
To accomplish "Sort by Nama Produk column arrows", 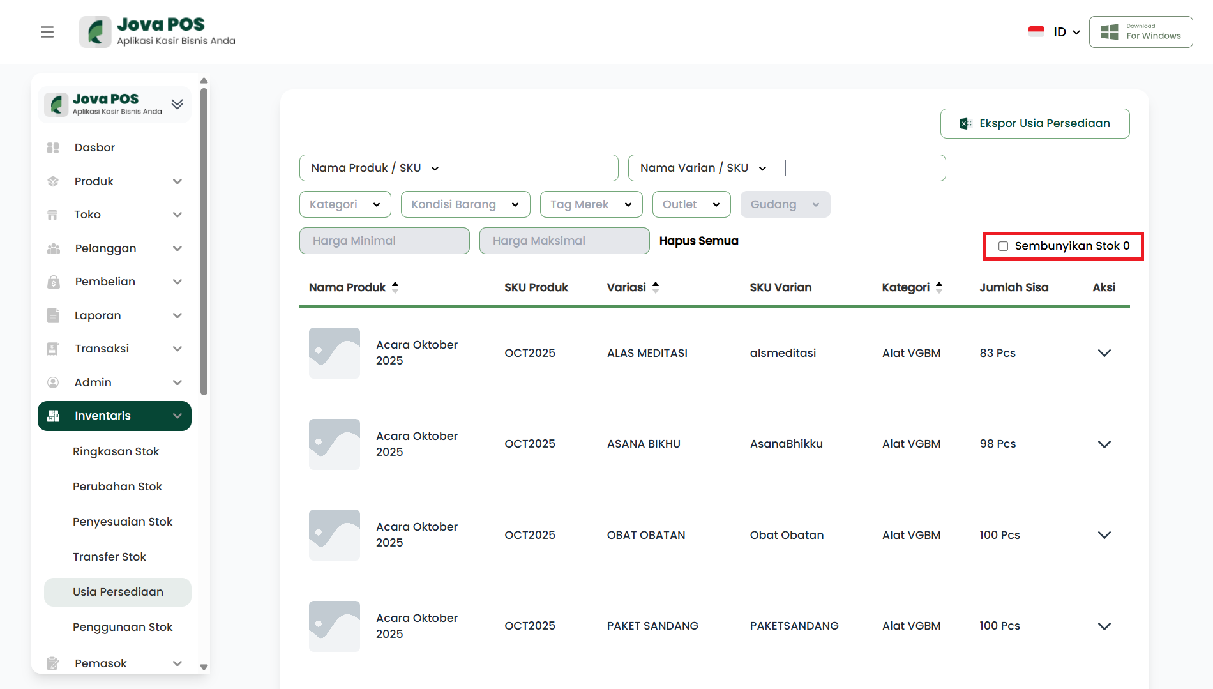I will [395, 287].
